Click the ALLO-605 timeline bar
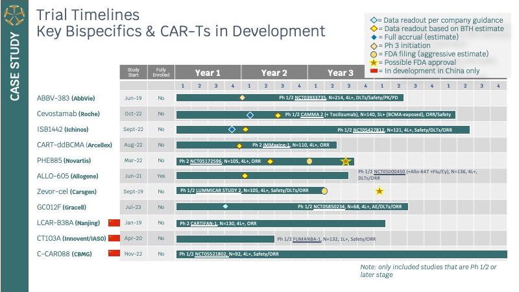The width and height of the screenshot is (519, 292). pos(263,175)
